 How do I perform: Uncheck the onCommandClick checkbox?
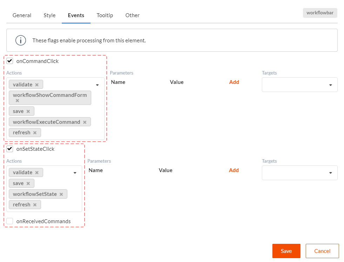10,61
